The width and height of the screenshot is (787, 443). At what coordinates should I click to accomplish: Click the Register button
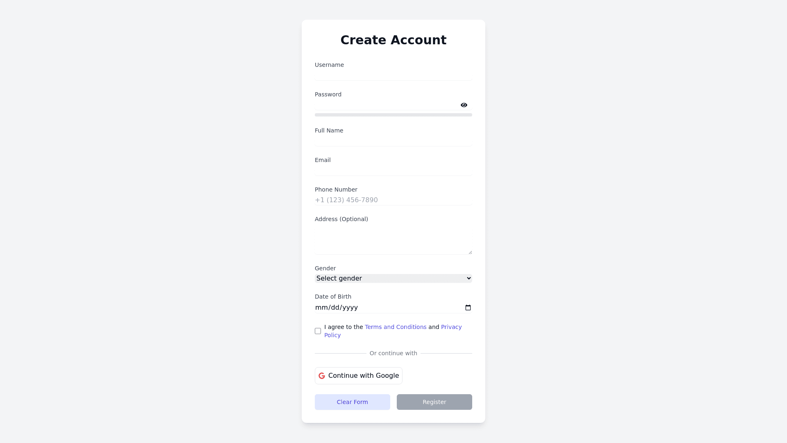coord(434,402)
